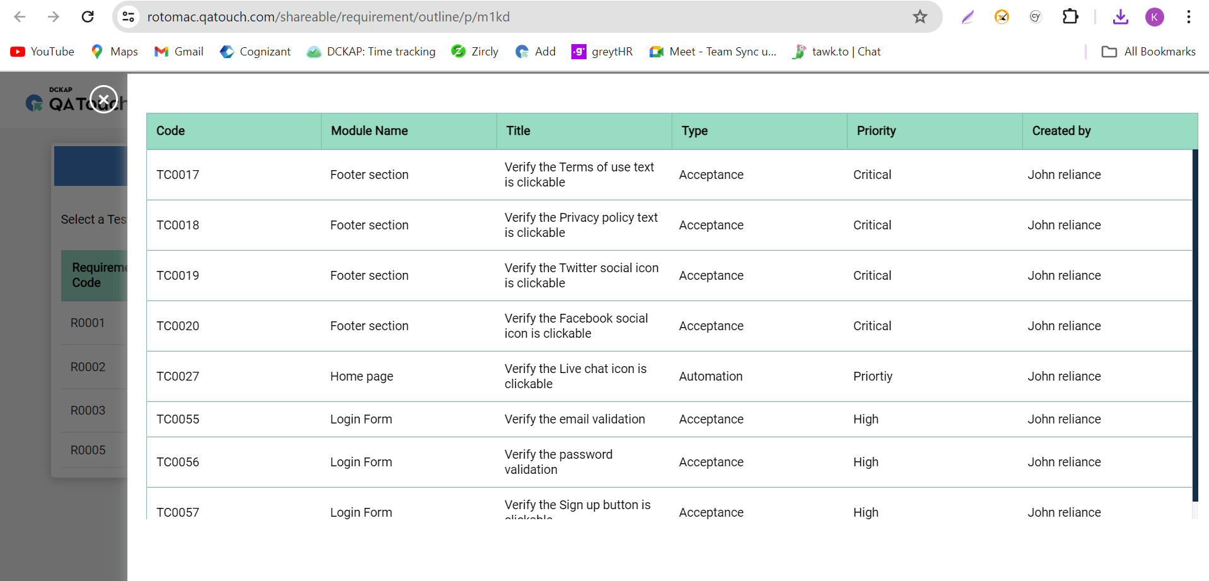Viewport: 1209px width, 581px height.
Task: Reload the current page
Action: click(x=88, y=17)
